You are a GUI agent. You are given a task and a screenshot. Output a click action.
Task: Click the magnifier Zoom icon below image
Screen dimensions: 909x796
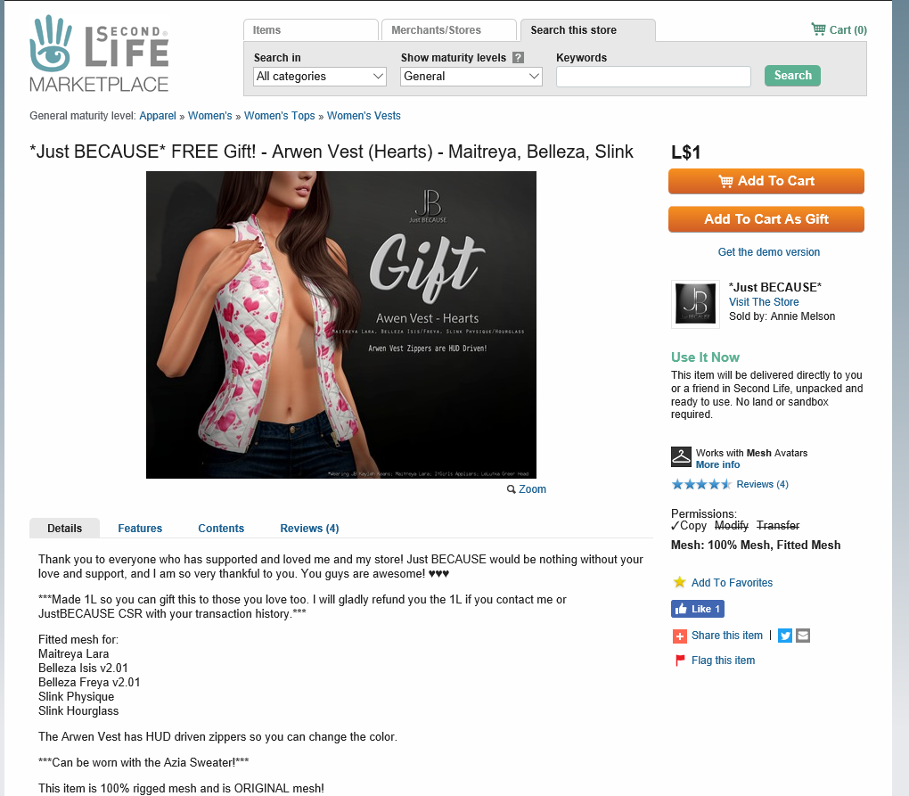pos(511,489)
